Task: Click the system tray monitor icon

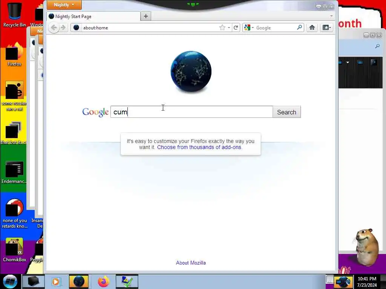Action: coord(343,282)
